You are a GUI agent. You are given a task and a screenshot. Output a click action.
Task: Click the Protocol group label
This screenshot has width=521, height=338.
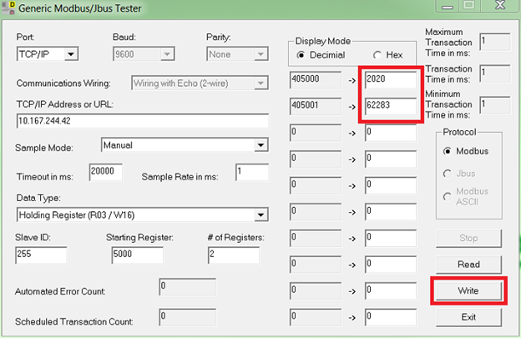(459, 132)
